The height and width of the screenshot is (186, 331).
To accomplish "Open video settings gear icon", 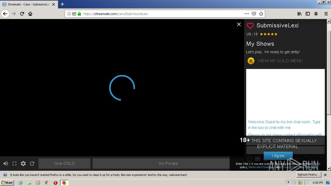I will coord(23,164).
